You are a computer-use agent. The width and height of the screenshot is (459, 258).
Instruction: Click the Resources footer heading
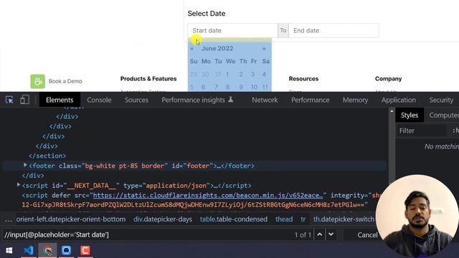coord(303,79)
